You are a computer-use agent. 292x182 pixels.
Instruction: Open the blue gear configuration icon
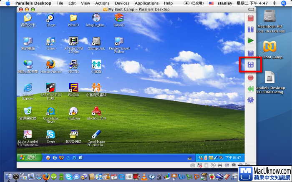pos(250,100)
